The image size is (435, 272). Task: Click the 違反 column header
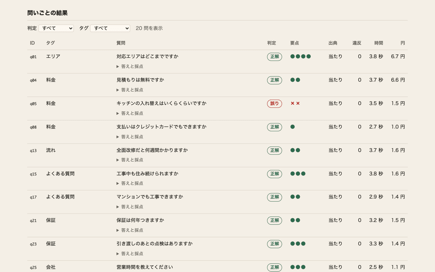[x=357, y=43]
